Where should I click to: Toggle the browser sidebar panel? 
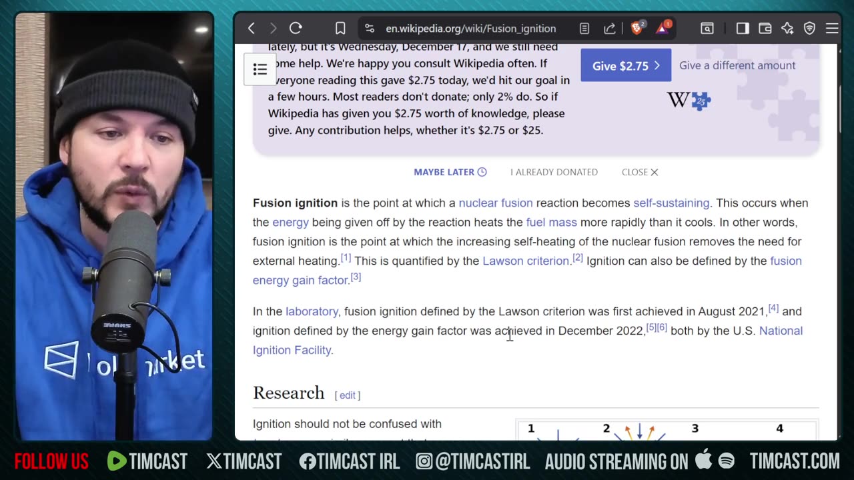(x=743, y=29)
